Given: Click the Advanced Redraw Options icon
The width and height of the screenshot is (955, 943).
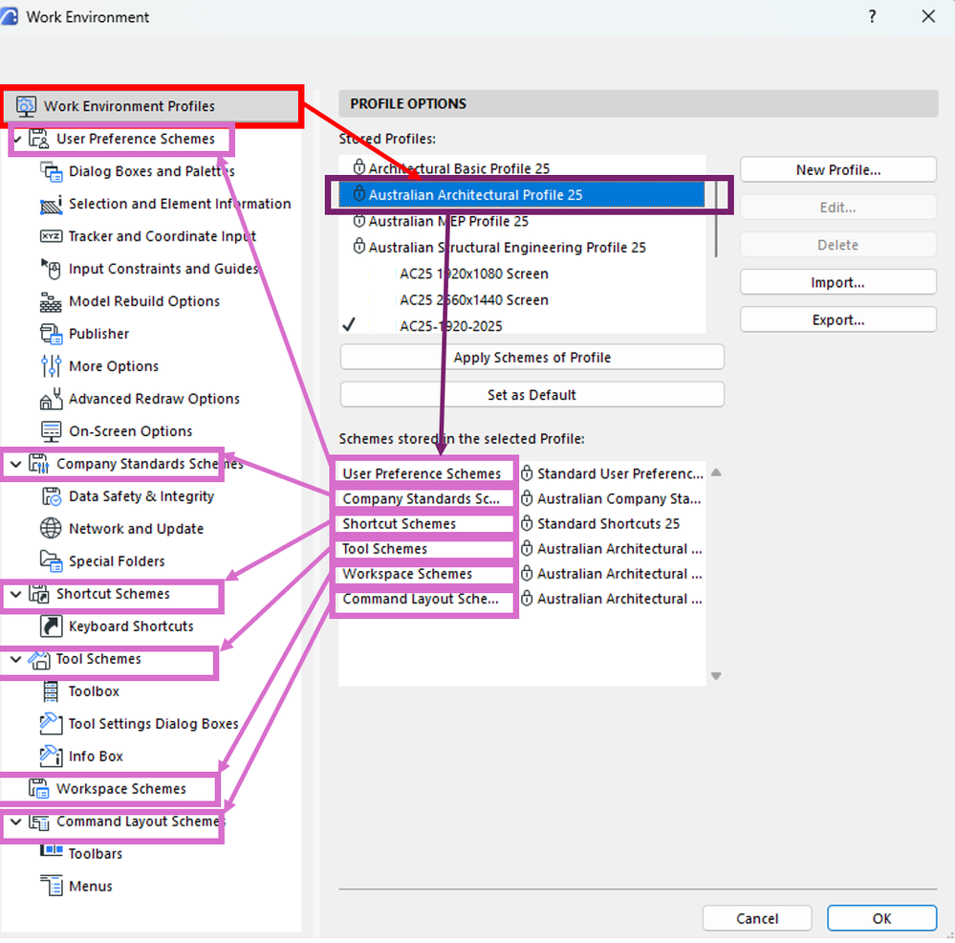Looking at the screenshot, I should [52, 399].
